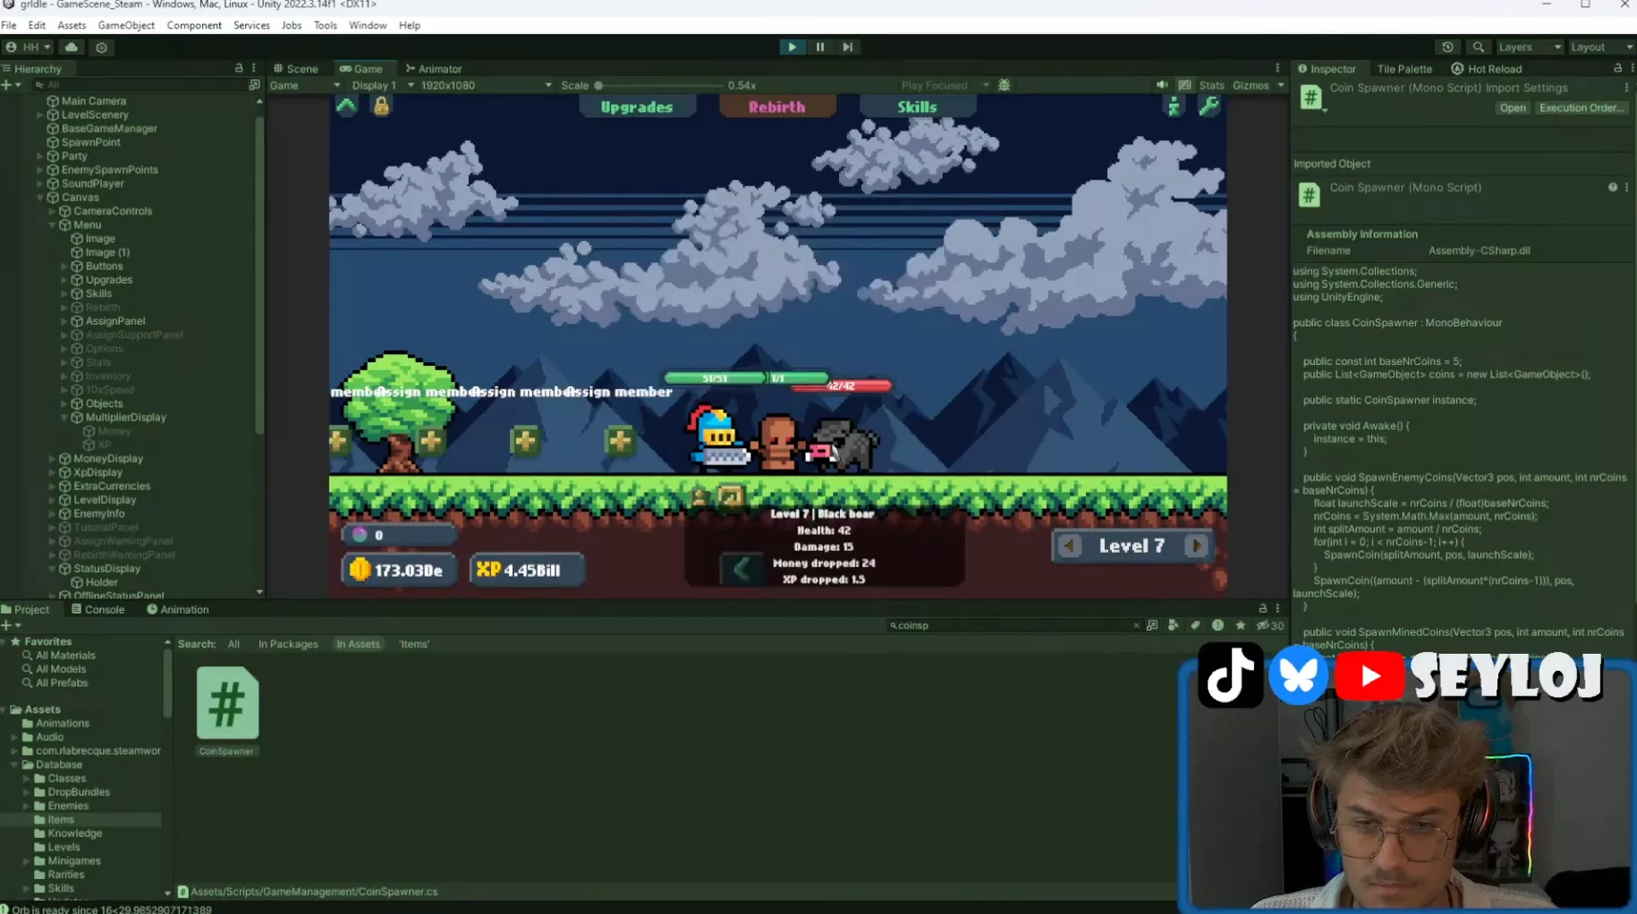
Task: Open the GameObject menu
Action: pos(126,25)
